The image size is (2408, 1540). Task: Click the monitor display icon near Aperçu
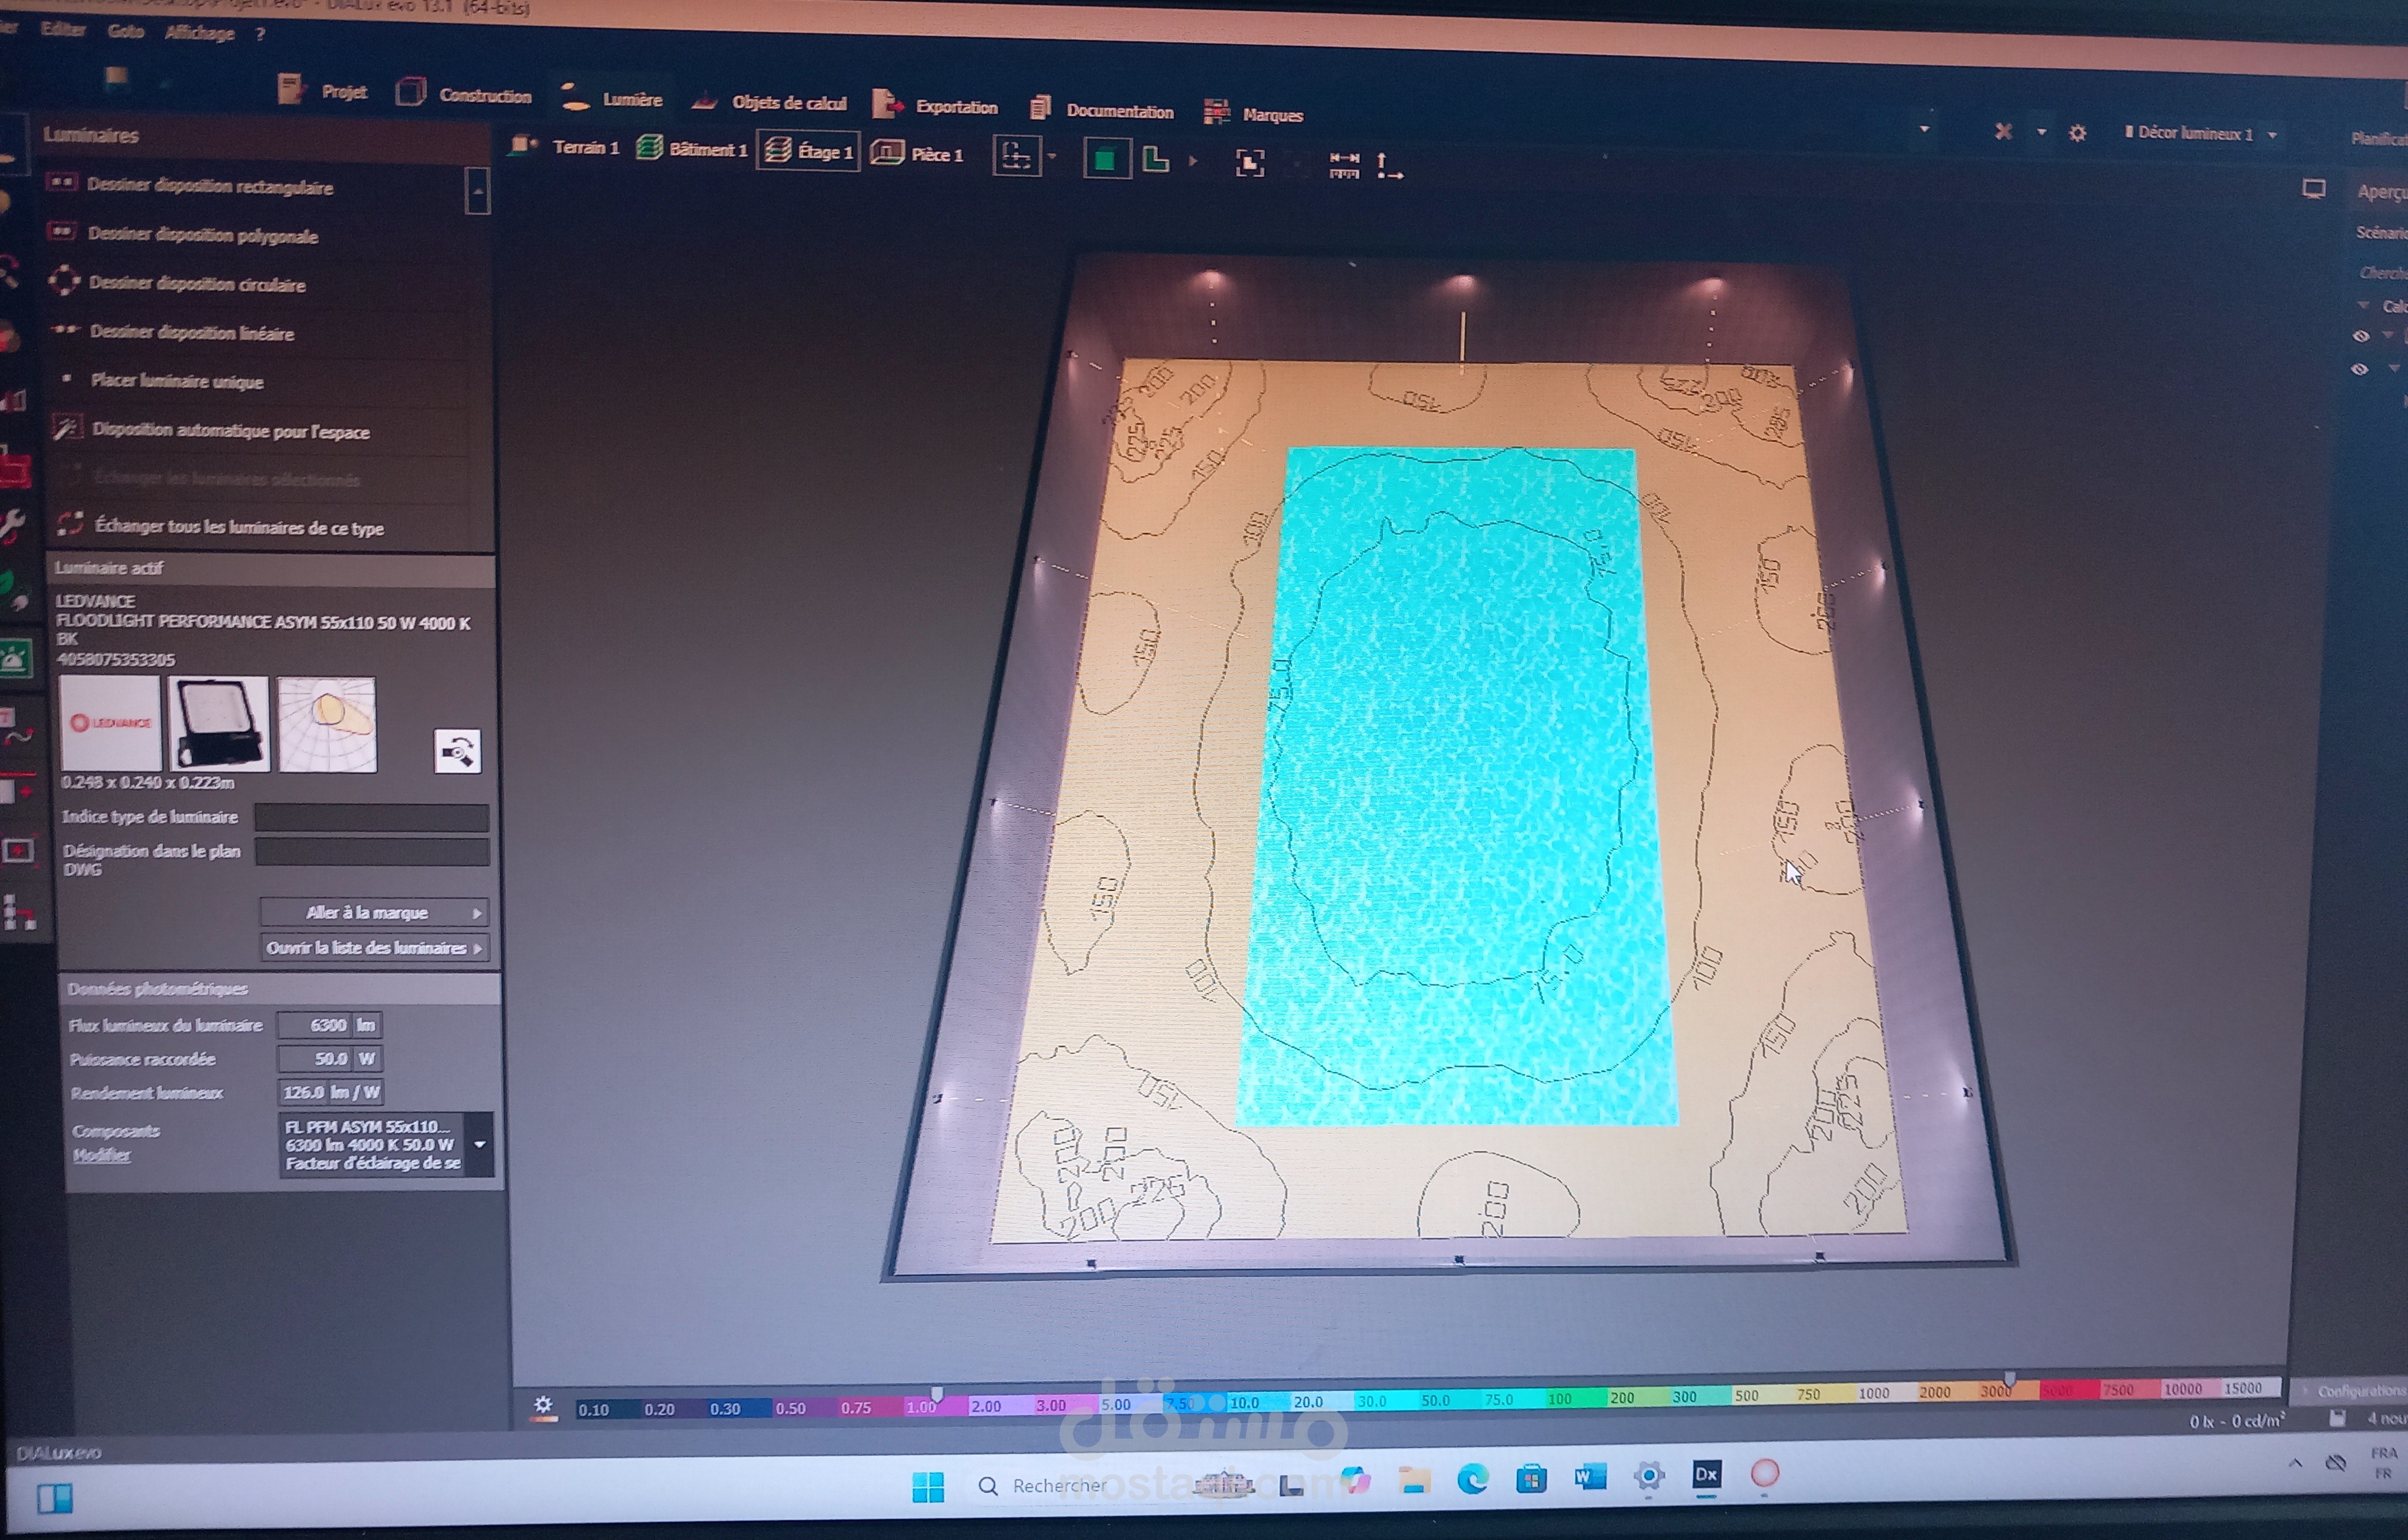(x=2313, y=189)
